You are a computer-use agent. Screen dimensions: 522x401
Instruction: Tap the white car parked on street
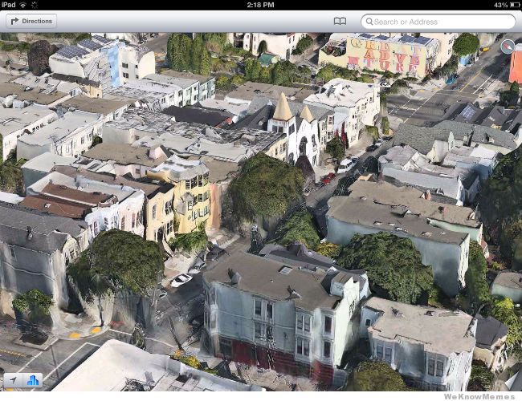tap(181, 280)
